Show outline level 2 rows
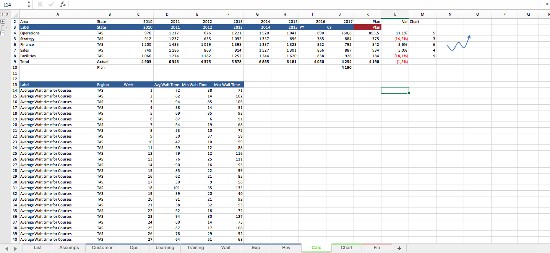Screen dimensions: 550x253 click(x=8, y=14)
